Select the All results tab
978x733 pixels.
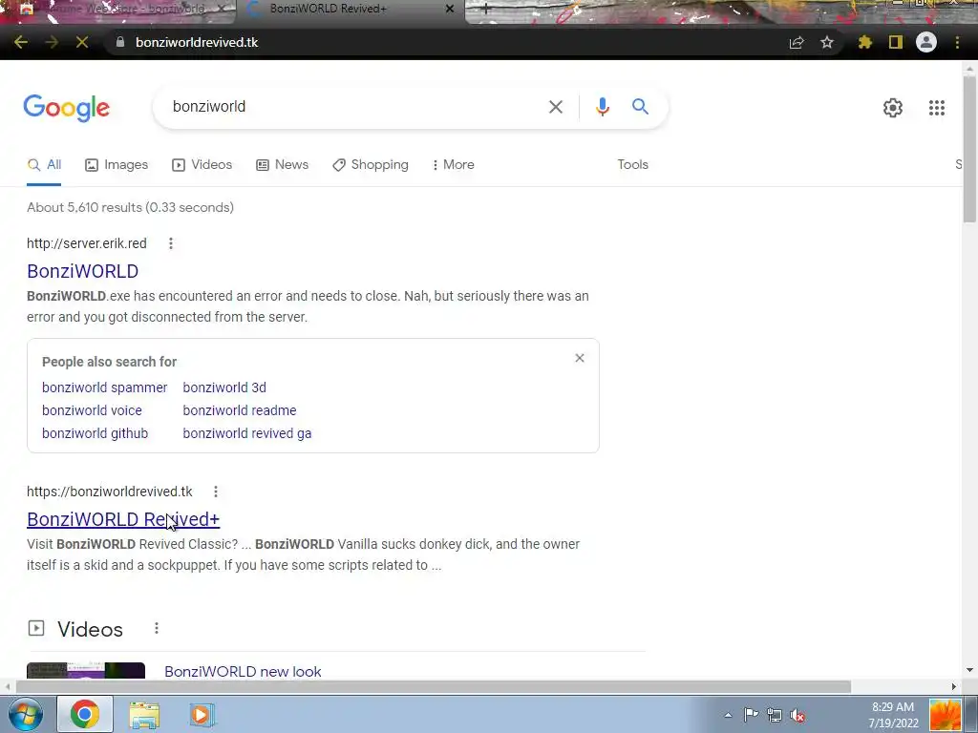click(x=44, y=164)
